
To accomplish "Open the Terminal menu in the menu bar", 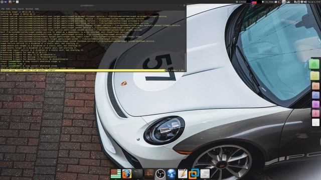I will [29, 9].
